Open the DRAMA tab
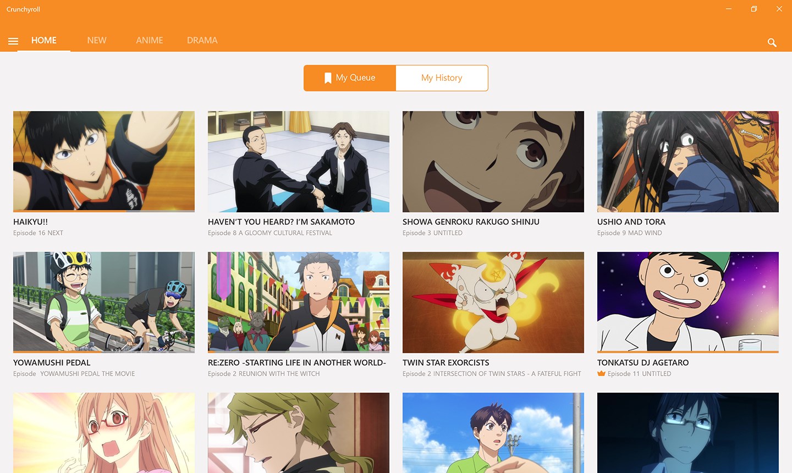Viewport: 792px width, 473px height. point(202,40)
